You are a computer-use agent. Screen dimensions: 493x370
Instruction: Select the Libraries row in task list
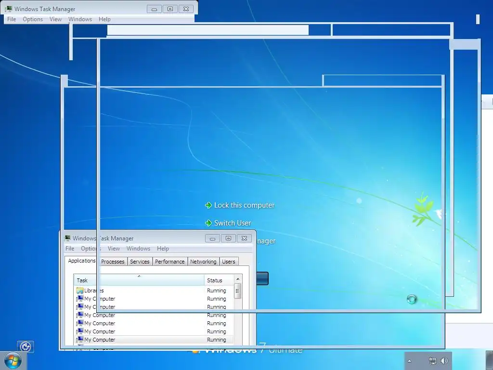(x=154, y=291)
